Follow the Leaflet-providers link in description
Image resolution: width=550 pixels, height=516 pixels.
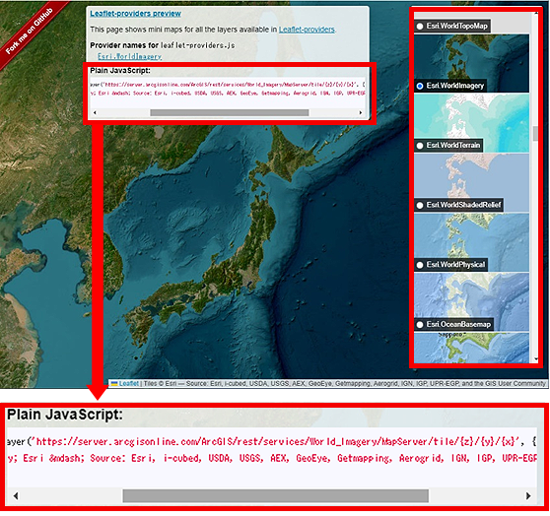[x=307, y=30]
